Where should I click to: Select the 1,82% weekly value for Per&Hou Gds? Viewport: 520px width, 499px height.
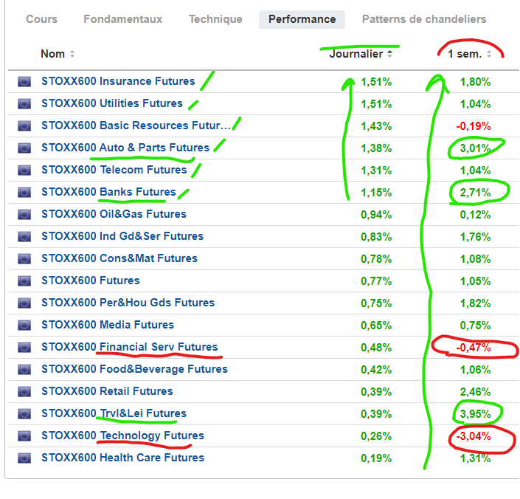tap(475, 303)
